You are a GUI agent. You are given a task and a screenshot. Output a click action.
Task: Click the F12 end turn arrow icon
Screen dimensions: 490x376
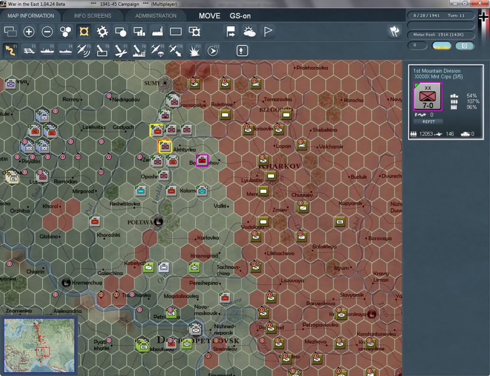pyautogui.click(x=213, y=51)
